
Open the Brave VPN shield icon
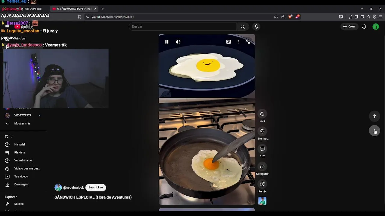pos(374,17)
